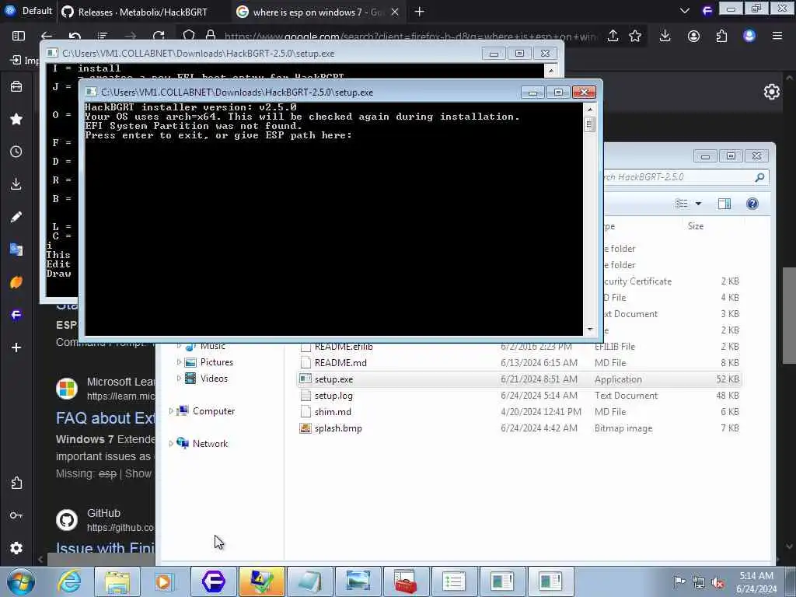Click the browser page vertical scrollbar thumb
The height and width of the screenshot is (597, 796).
pos(788,316)
